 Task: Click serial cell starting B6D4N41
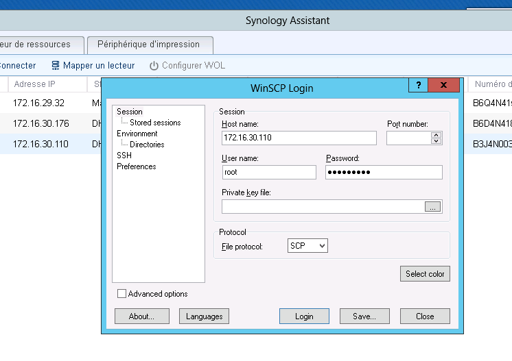(x=492, y=123)
